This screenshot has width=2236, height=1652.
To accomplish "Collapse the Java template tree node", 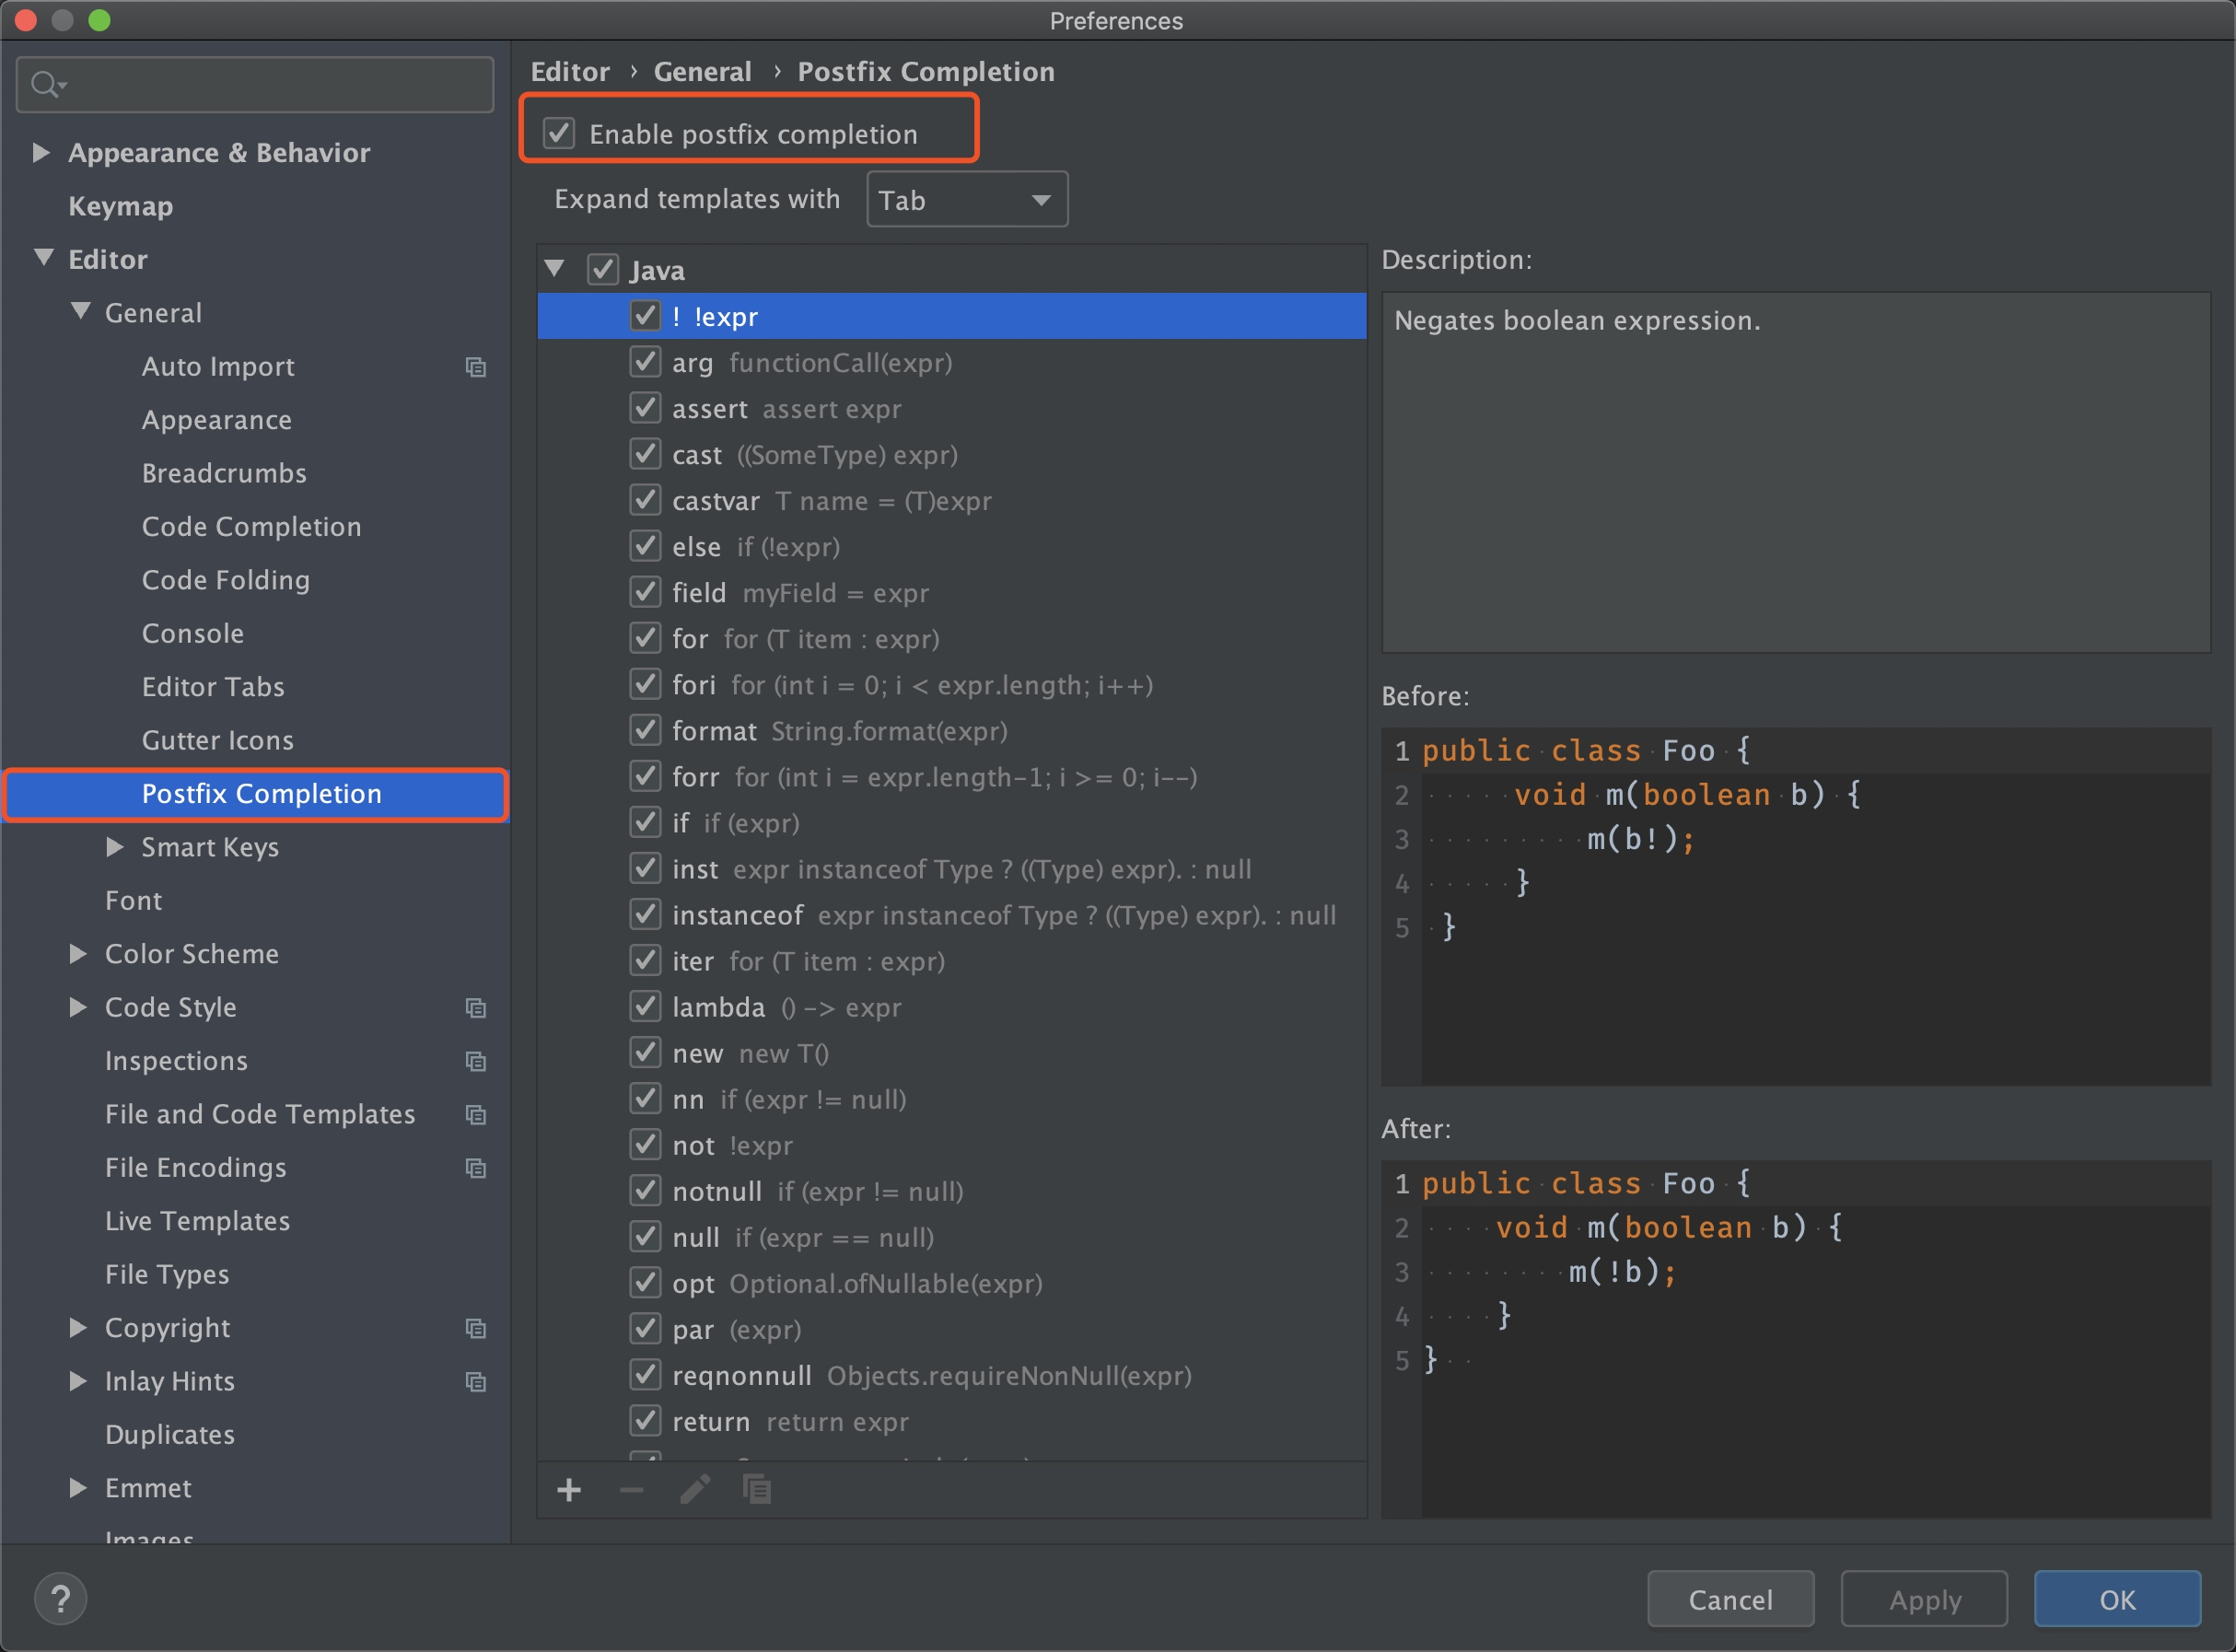I will (x=555, y=269).
